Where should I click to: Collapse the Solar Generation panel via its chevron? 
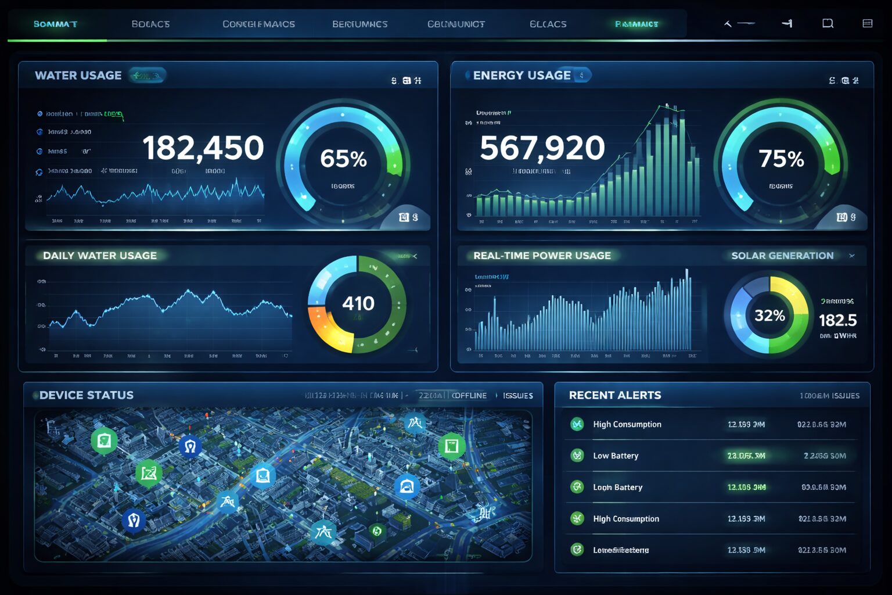pyautogui.click(x=850, y=256)
